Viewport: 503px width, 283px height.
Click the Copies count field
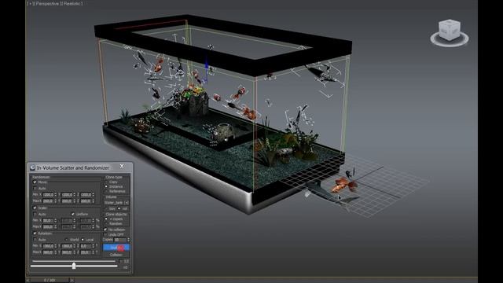(x=120, y=240)
